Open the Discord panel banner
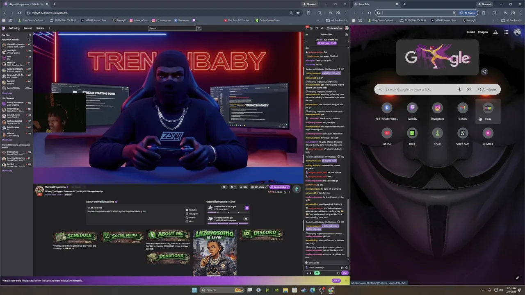Viewport: 525px width, 295px height. coord(261,234)
